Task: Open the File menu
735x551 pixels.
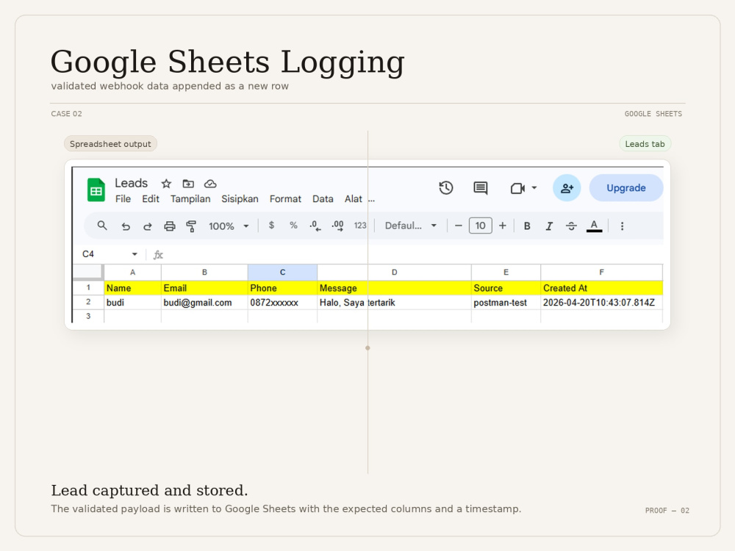Action: click(123, 199)
